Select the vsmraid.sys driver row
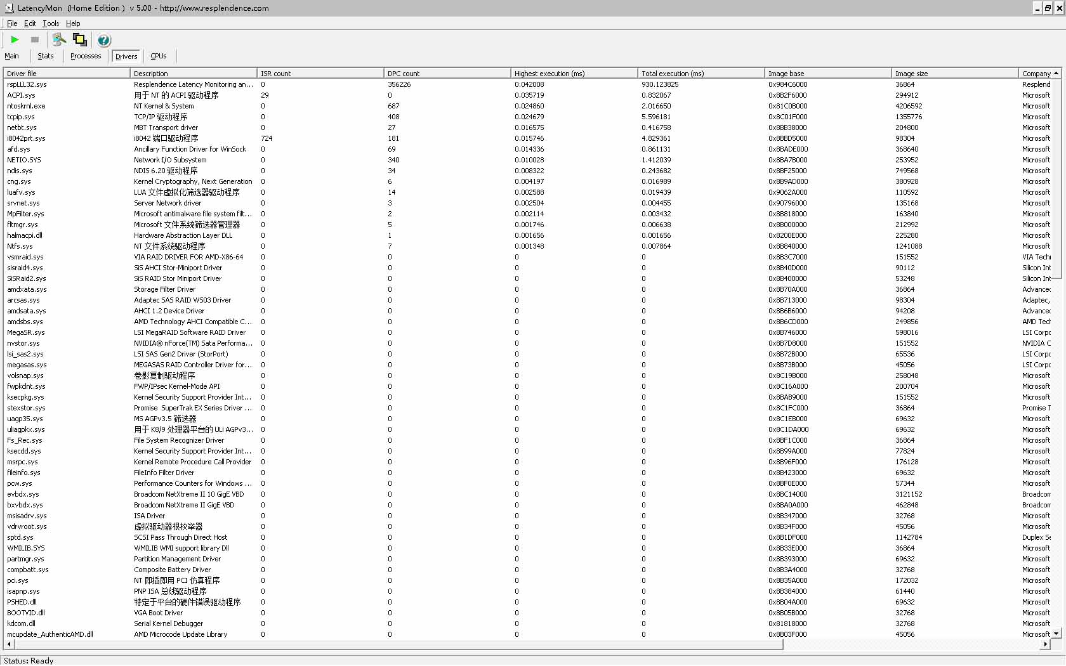This screenshot has width=1066, height=666. tap(527, 257)
